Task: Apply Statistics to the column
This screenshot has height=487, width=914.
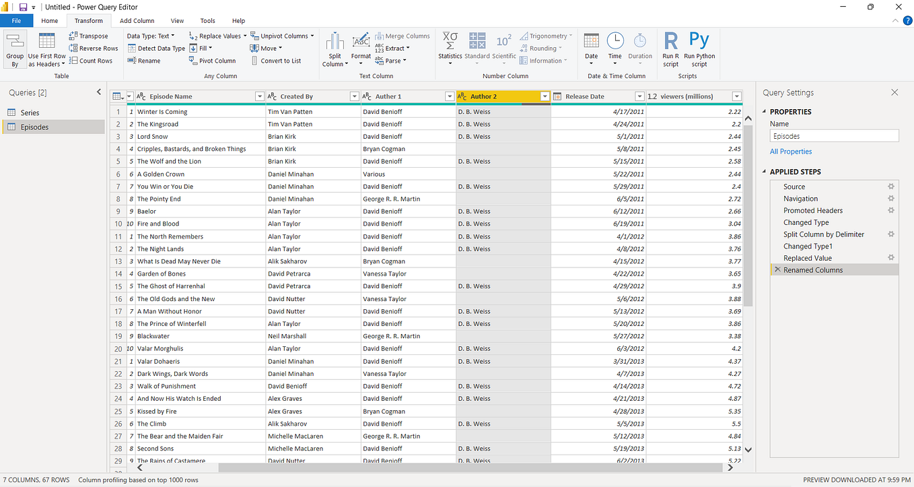Action: coord(450,48)
